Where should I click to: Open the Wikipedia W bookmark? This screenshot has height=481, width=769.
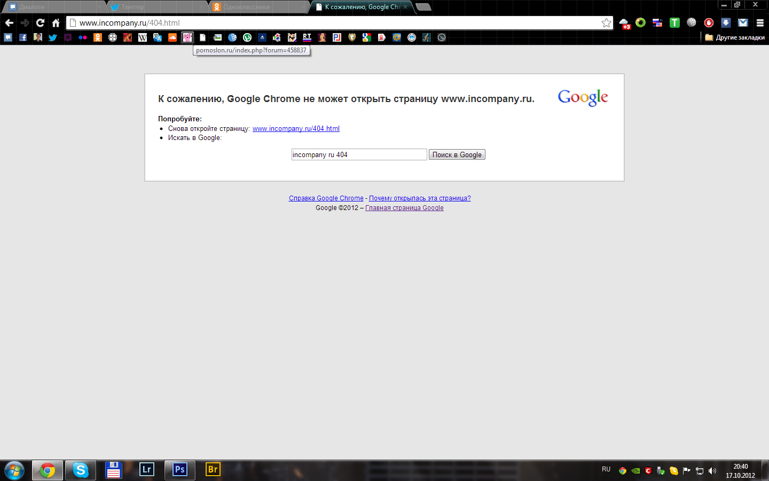click(143, 37)
